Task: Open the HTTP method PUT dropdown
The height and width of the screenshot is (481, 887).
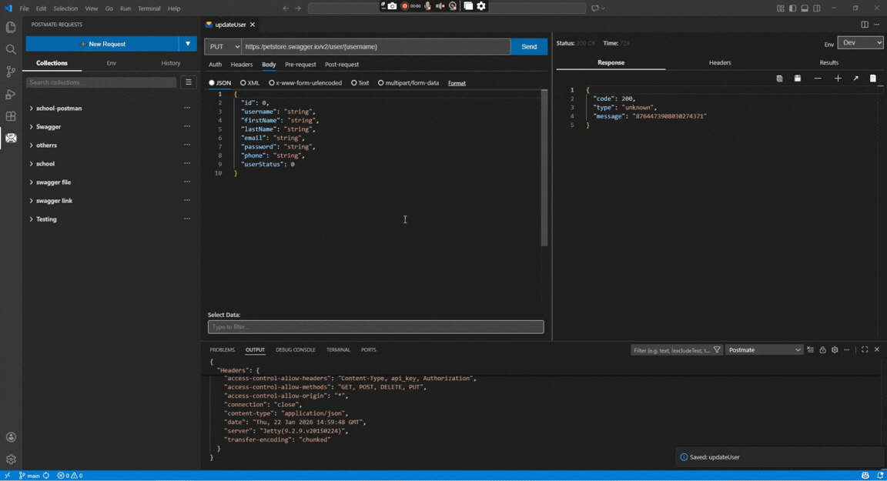Action: pos(223,46)
